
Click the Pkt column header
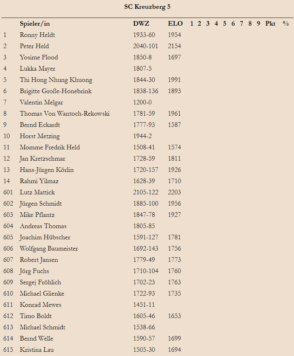coord(270,24)
